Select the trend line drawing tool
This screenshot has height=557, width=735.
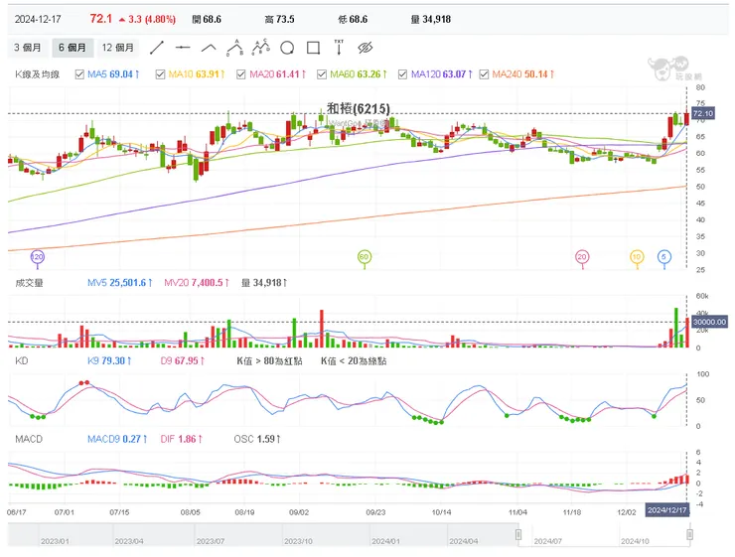pyautogui.click(x=157, y=48)
